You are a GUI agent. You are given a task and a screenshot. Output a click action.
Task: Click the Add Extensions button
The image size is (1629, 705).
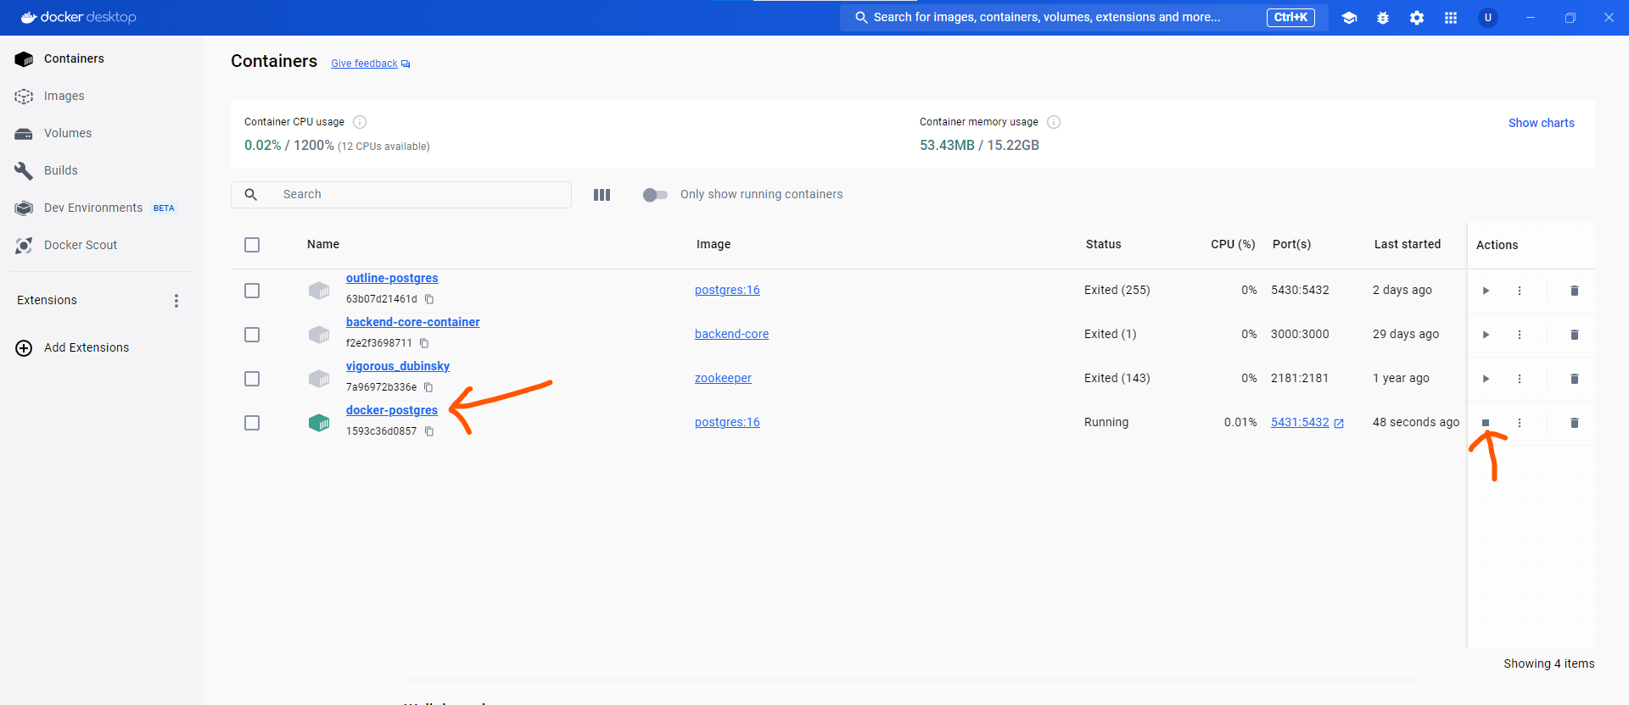tap(73, 347)
